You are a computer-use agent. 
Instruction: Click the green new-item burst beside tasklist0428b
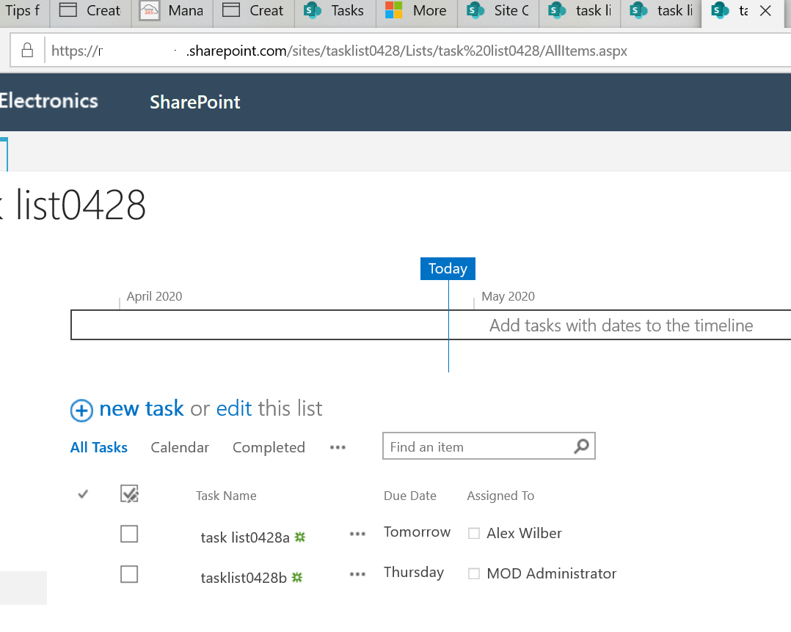297,577
